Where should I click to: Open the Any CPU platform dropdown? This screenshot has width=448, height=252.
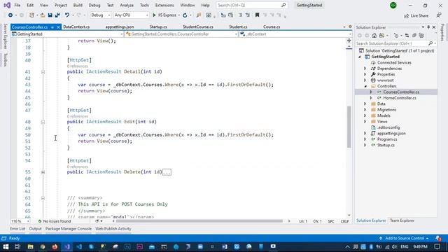click(x=131, y=15)
